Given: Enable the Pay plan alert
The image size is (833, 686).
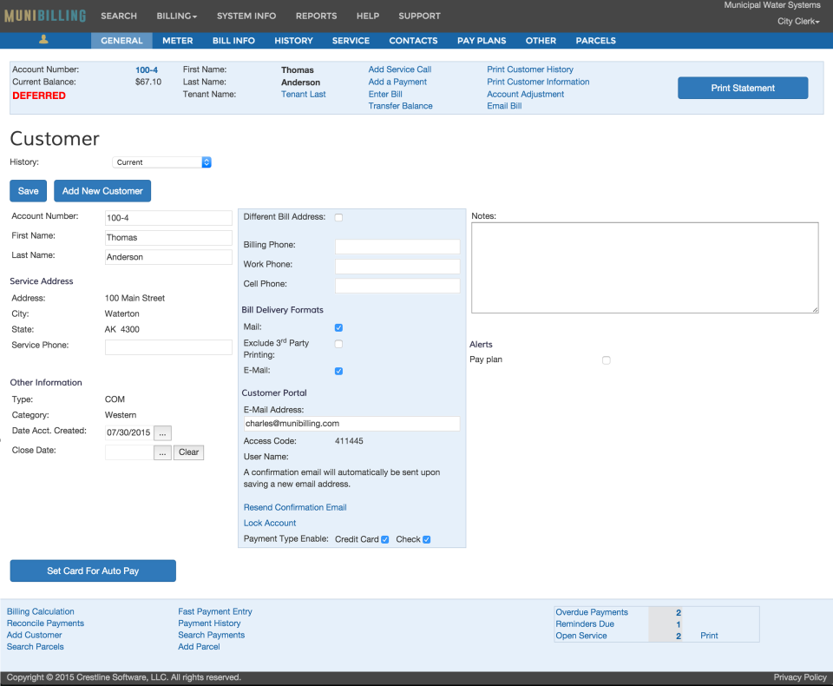Looking at the screenshot, I should pyautogui.click(x=606, y=359).
